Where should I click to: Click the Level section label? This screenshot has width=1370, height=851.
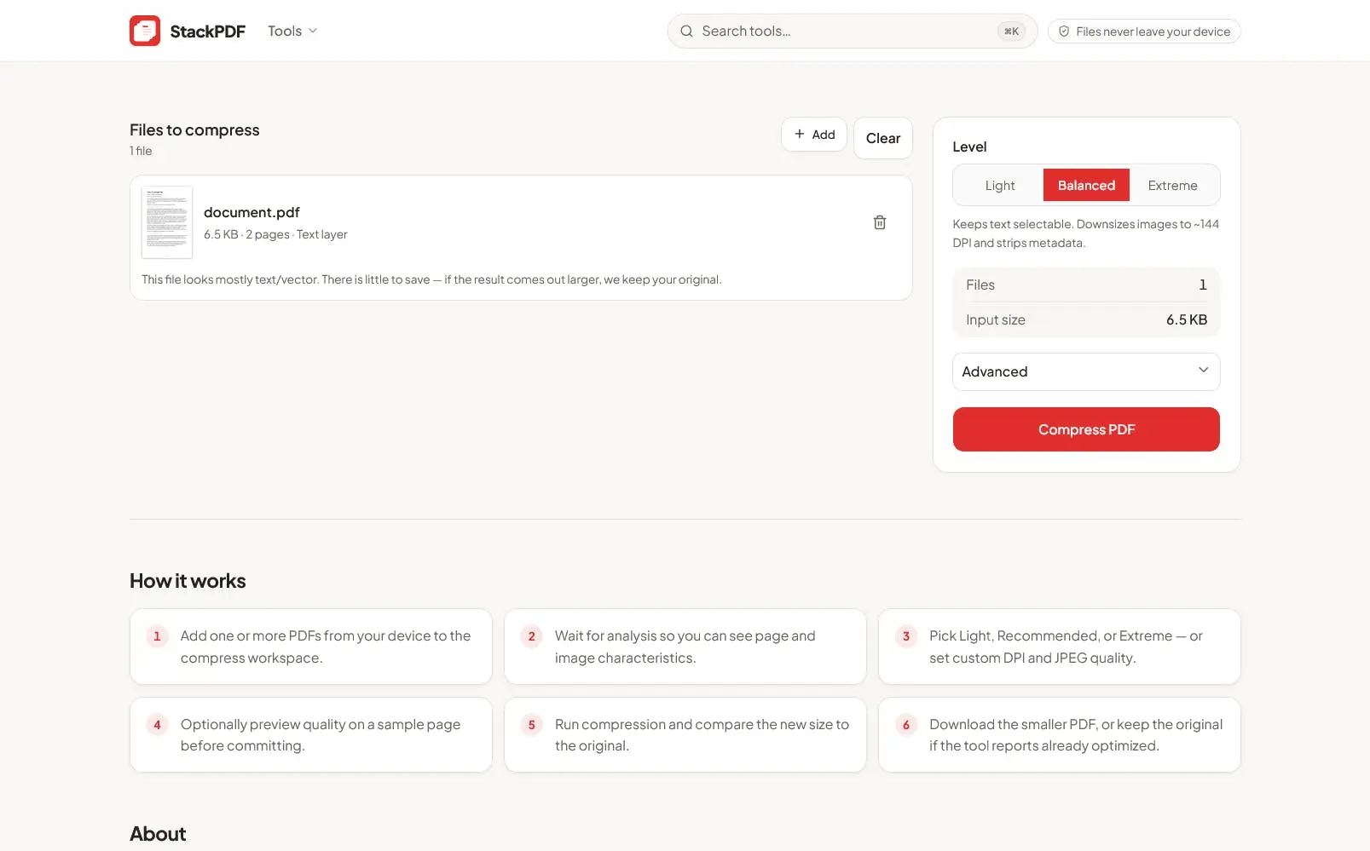pos(969,147)
